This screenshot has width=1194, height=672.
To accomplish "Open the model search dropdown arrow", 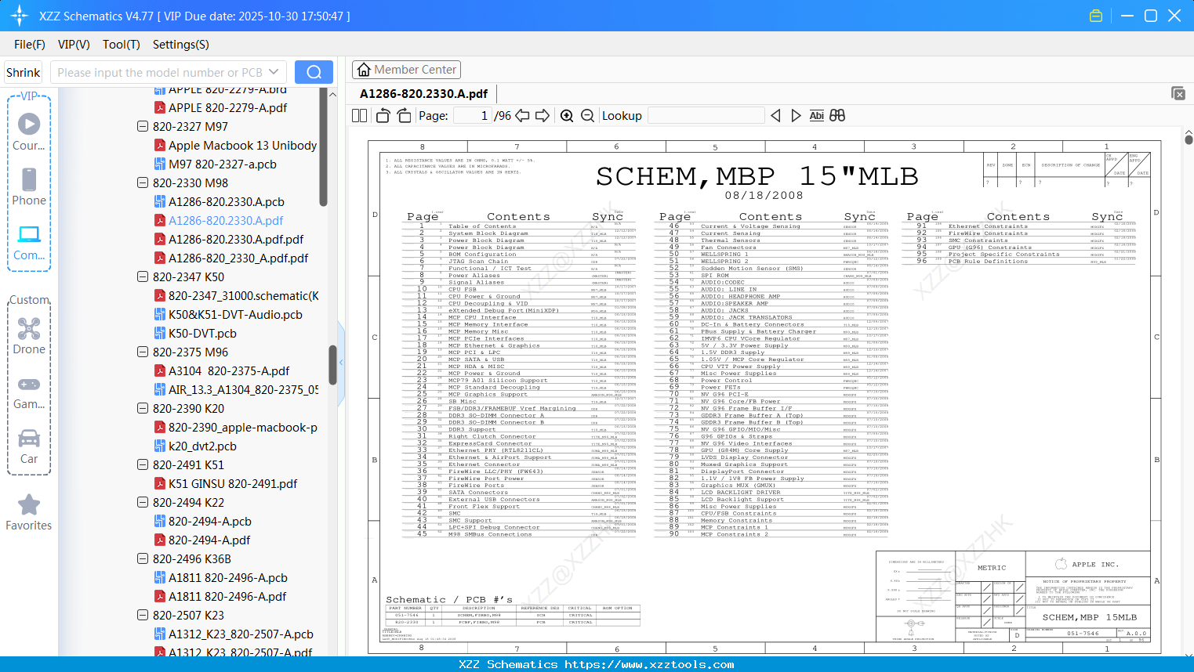I will point(274,72).
